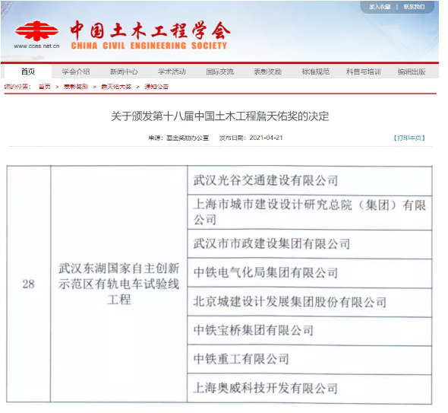
Task: Click the 首页 breadcrumb link
Action: click(45, 87)
